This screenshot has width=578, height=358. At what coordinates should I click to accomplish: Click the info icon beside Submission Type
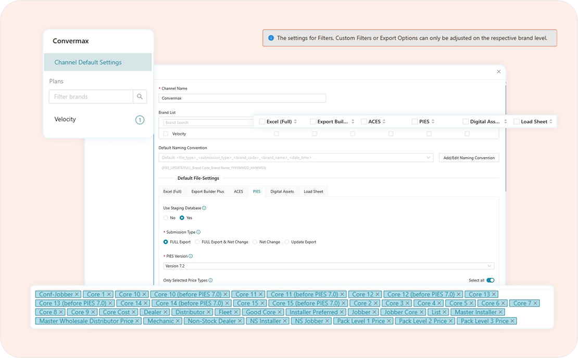point(198,232)
